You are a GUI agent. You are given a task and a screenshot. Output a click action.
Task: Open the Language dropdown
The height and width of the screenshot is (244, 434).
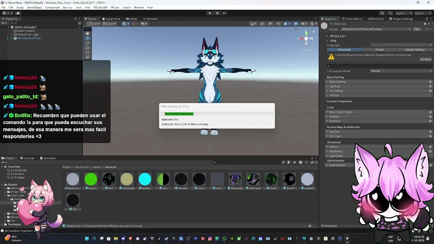click(x=401, y=45)
